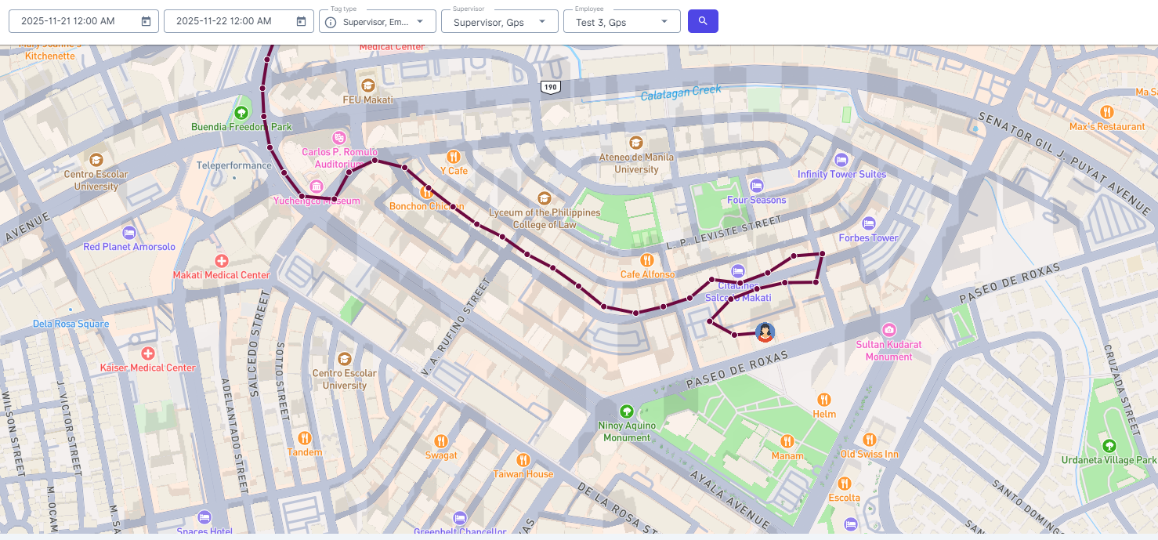Image resolution: width=1158 pixels, height=540 pixels.
Task: Click the Four Seasons hotel icon
Action: point(756,186)
